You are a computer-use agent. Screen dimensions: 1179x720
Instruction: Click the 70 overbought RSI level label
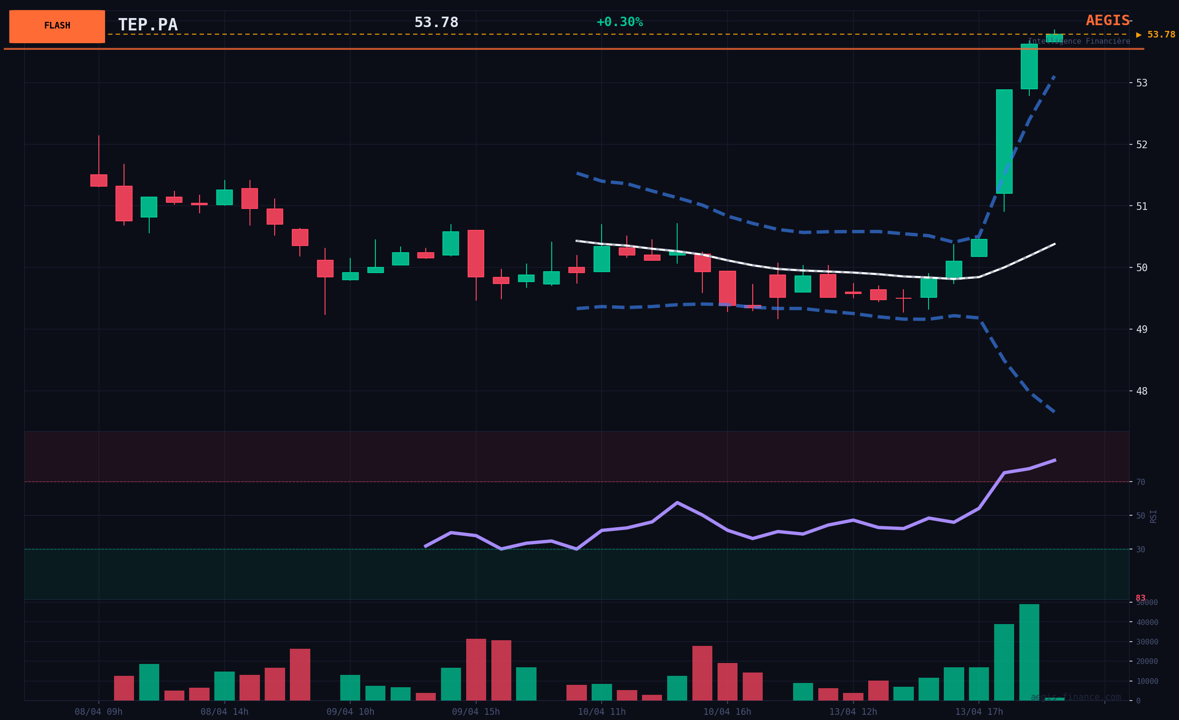click(x=1141, y=482)
